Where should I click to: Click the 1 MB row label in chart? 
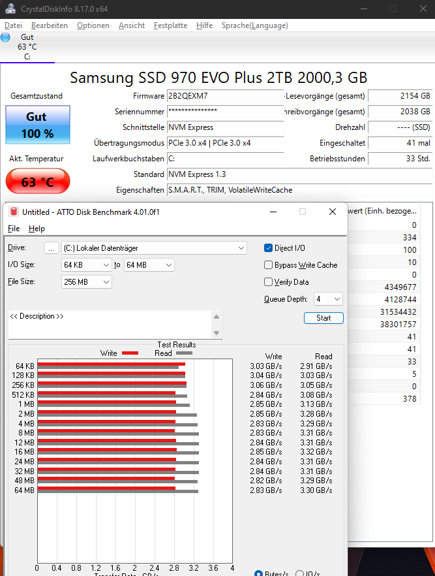coord(26,404)
